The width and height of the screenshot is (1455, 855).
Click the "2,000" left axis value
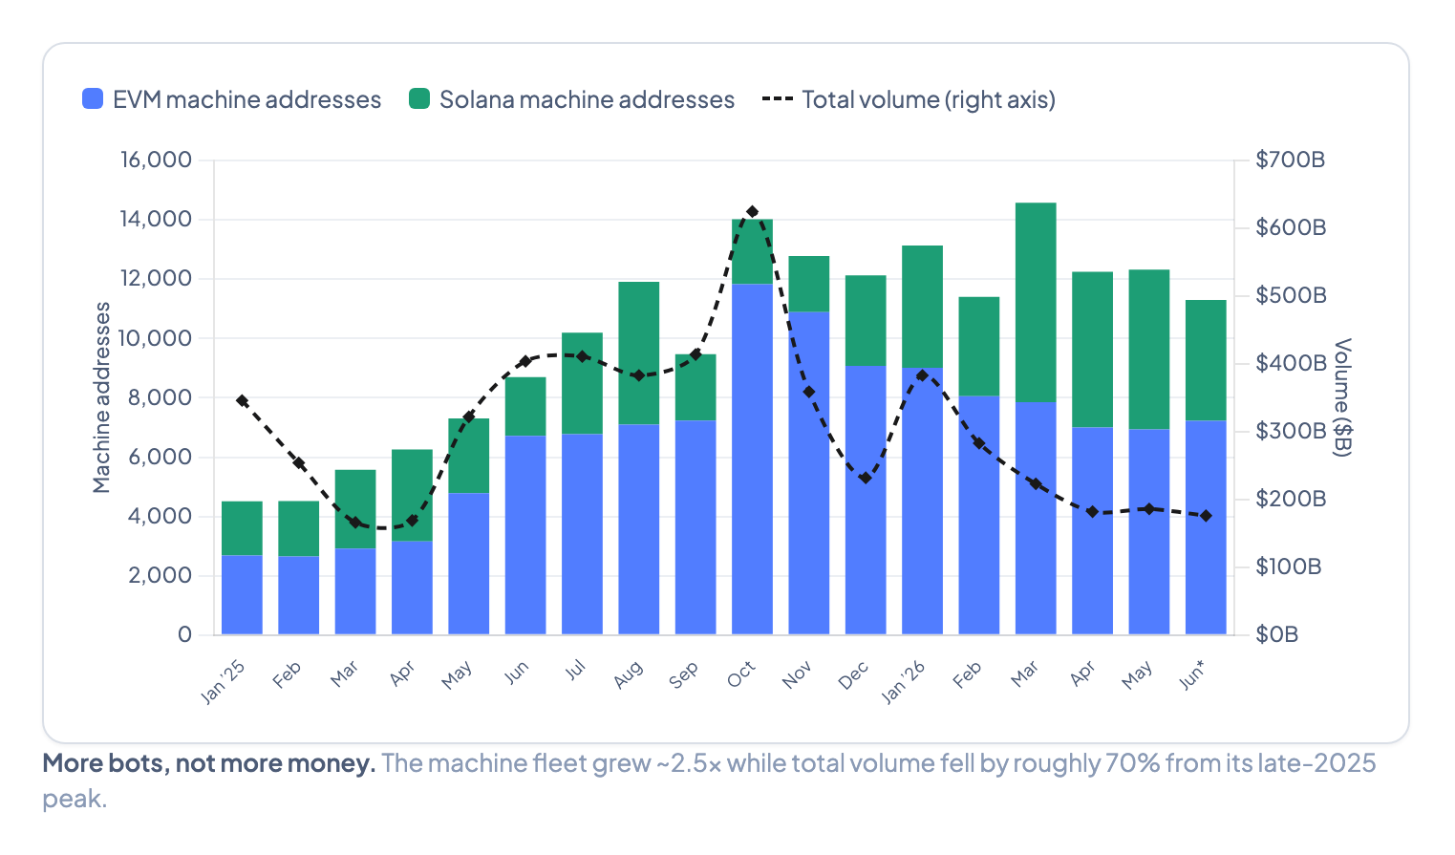click(x=160, y=575)
